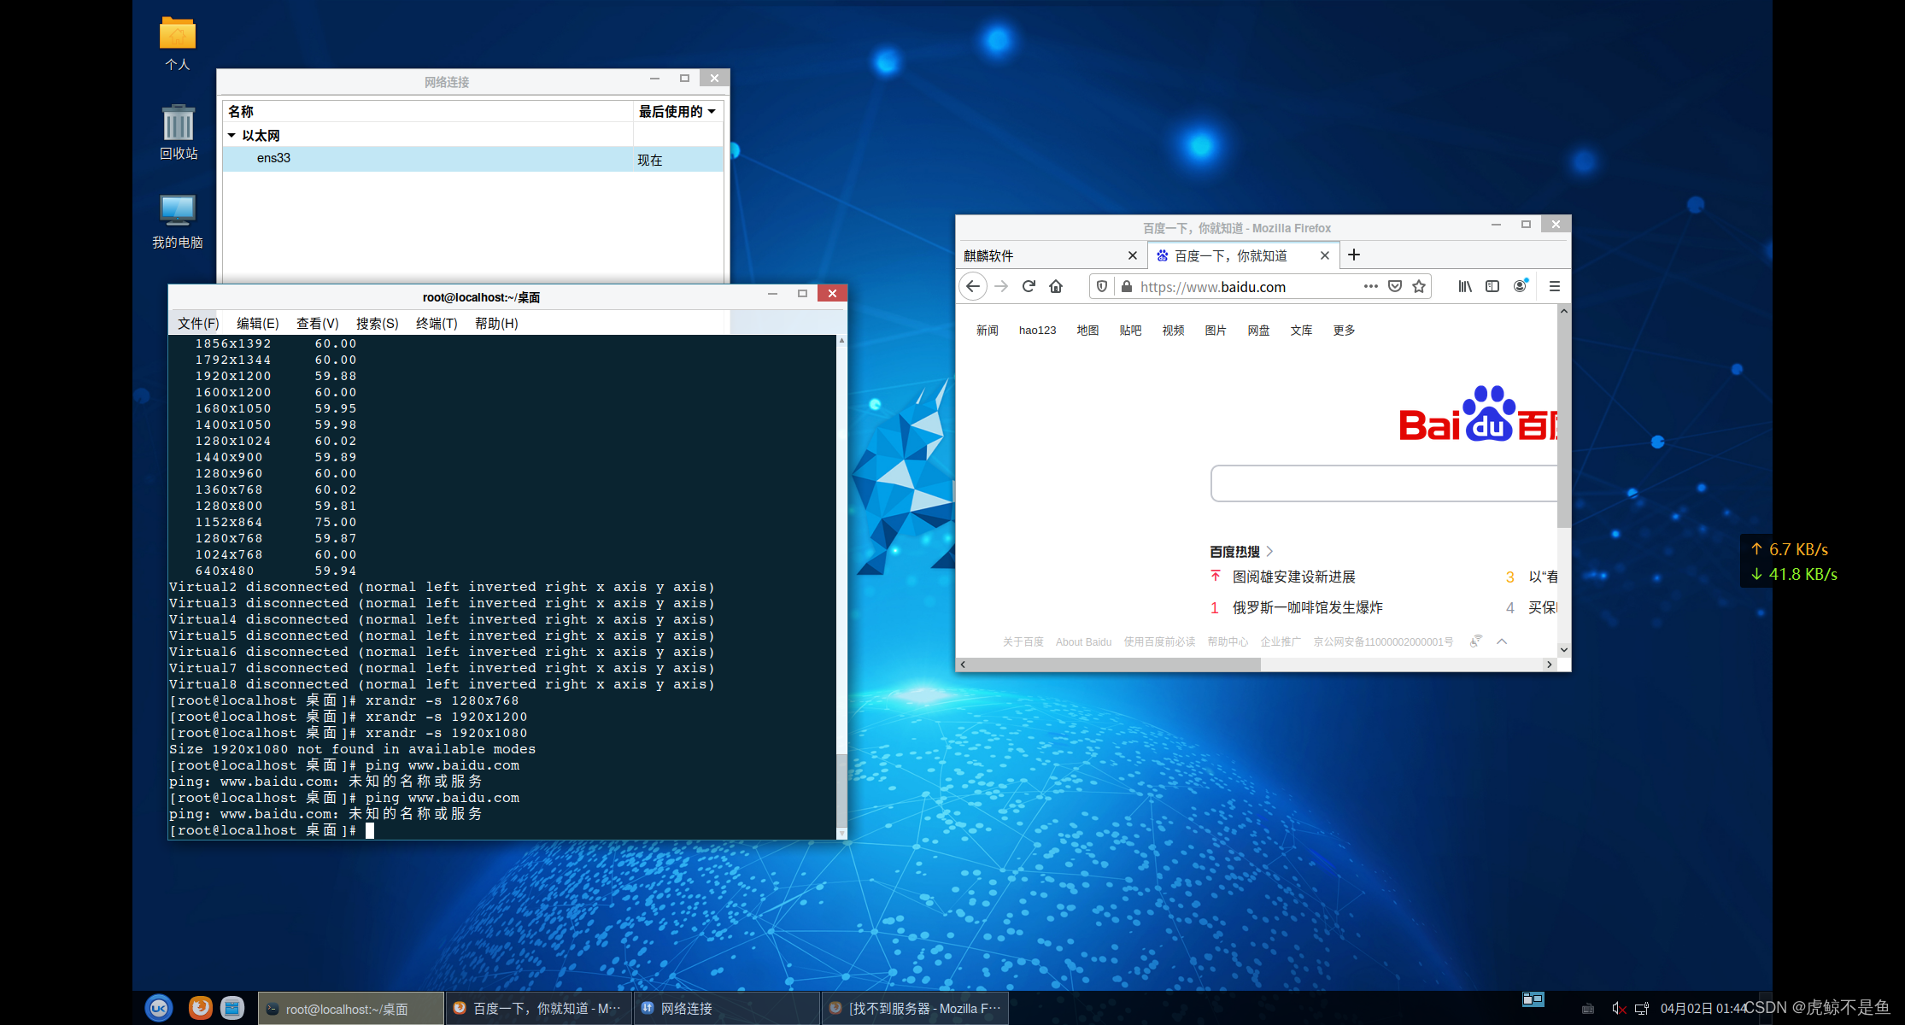Click About Baidu footer link
The image size is (1905, 1025).
point(1083,642)
